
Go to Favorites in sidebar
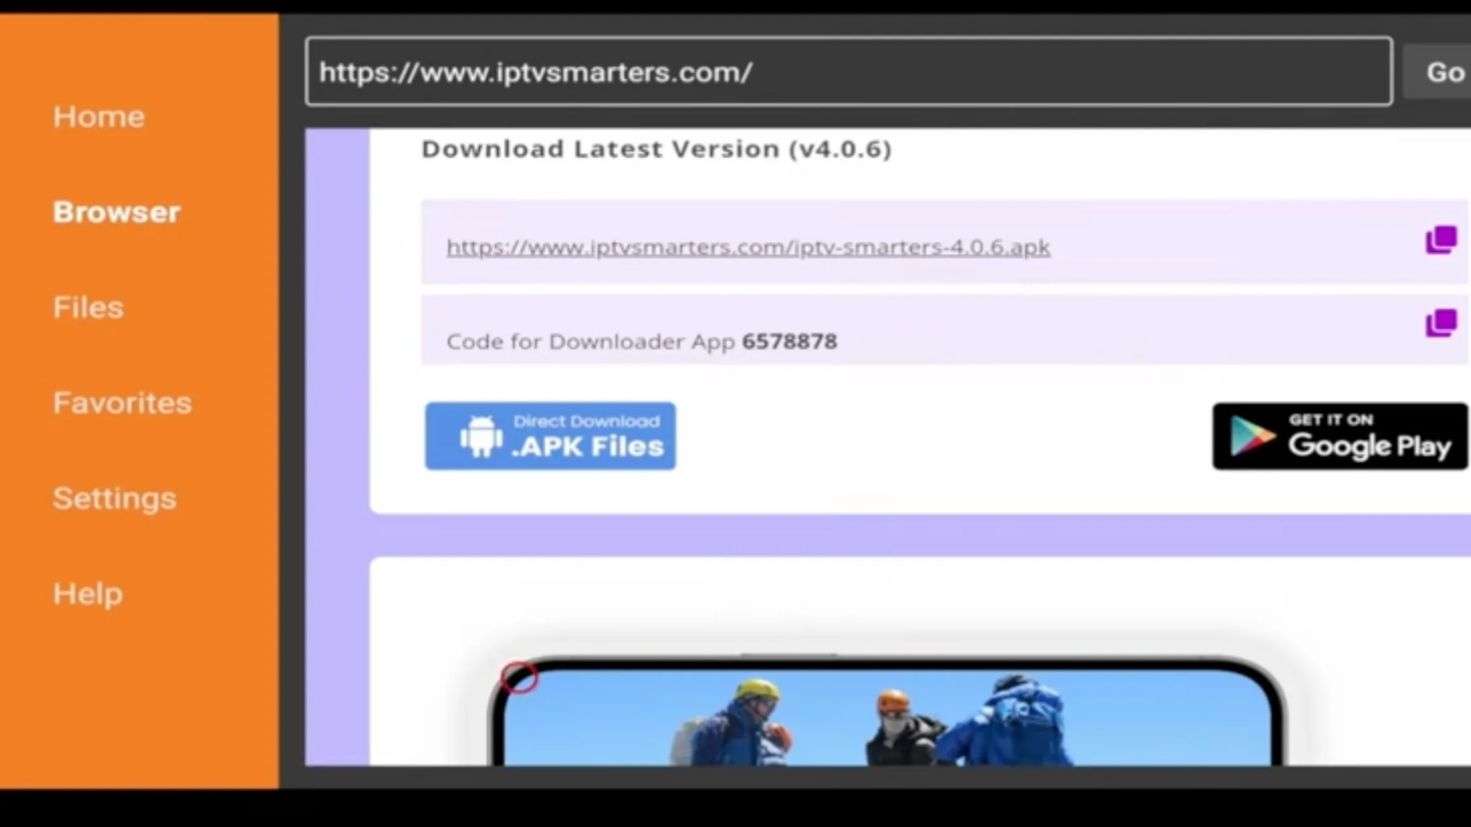click(122, 402)
